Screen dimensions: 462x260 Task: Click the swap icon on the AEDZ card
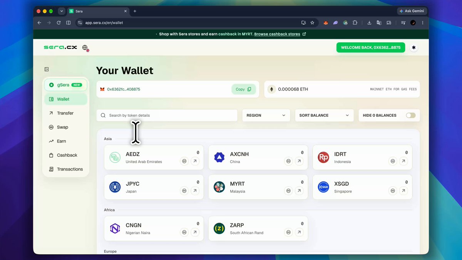184,161
